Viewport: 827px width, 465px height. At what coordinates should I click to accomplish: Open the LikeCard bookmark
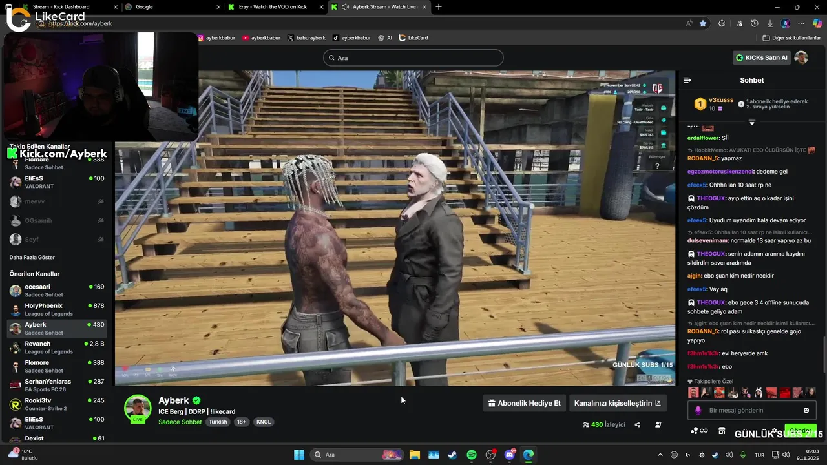(413, 37)
